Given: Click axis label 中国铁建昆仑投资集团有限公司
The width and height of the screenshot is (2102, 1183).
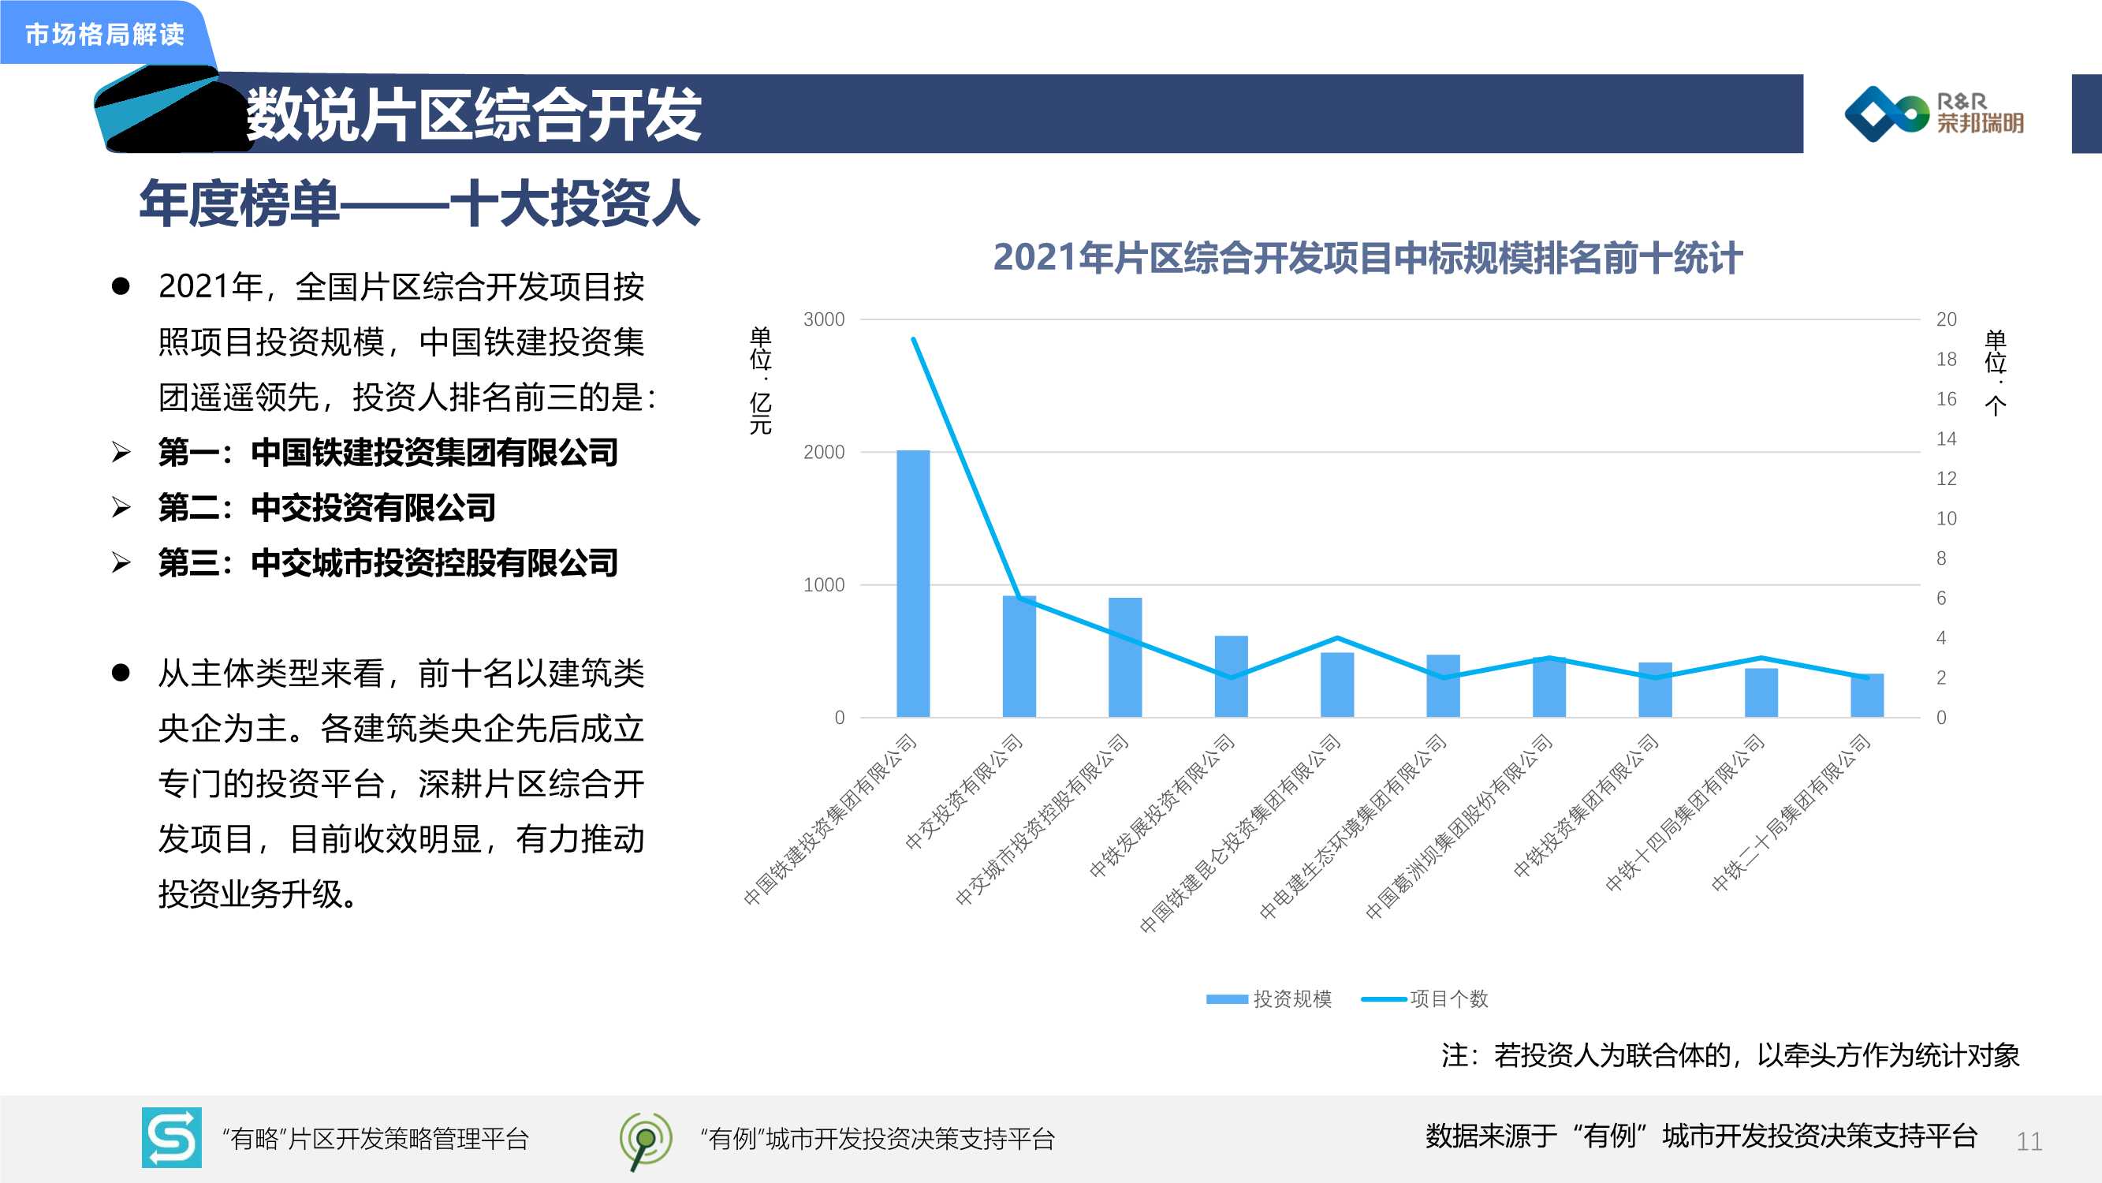Looking at the screenshot, I should point(1240,834).
